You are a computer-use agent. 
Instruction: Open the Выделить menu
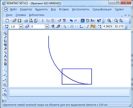pos(41,9)
